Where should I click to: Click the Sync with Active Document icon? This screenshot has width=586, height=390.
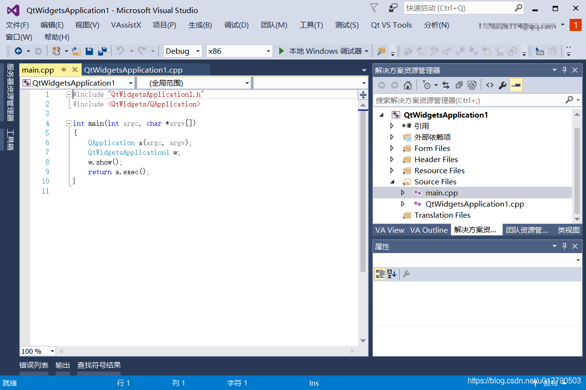tap(446, 85)
